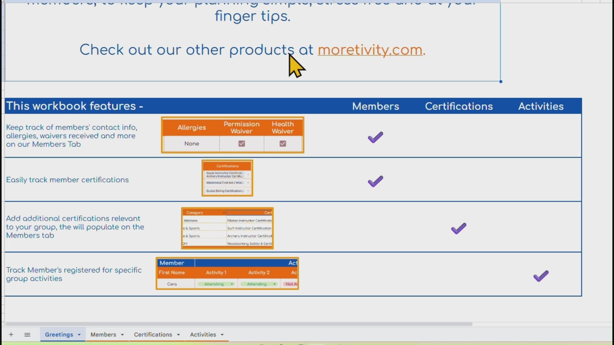614x345 pixels.
Task: Open the Certifications tab dropdown arrow
Action: point(178,335)
